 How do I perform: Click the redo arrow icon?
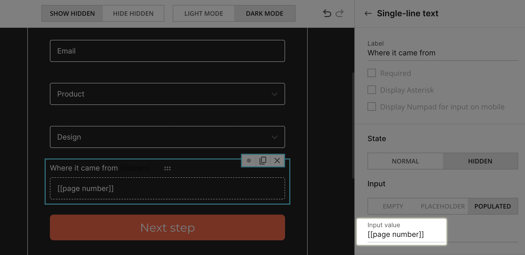(340, 13)
